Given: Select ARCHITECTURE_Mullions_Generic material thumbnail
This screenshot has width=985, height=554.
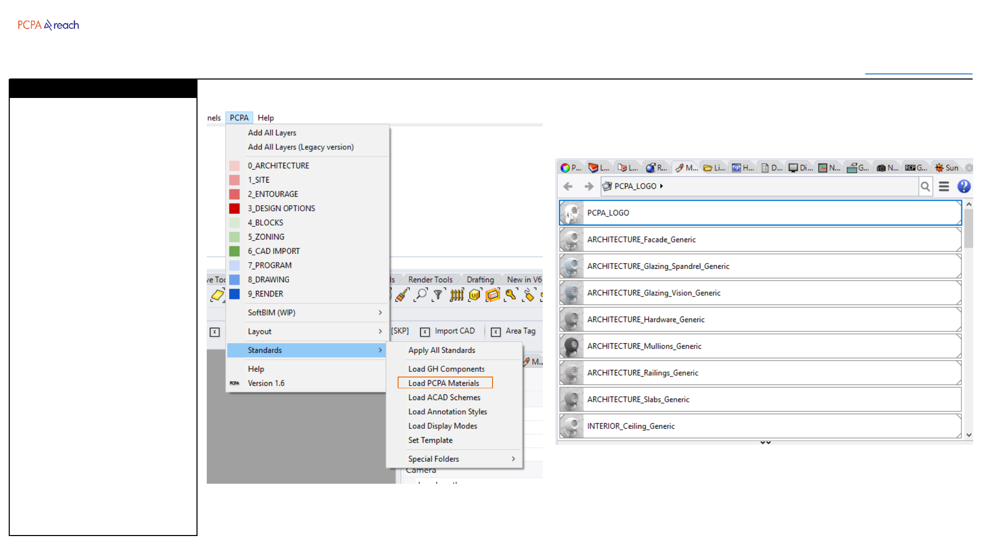Looking at the screenshot, I should click(x=571, y=346).
